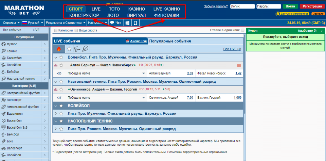326x161 pixels.
Task: Select odds 2.69 for Алтай Барнаул
Action: click(x=190, y=73)
